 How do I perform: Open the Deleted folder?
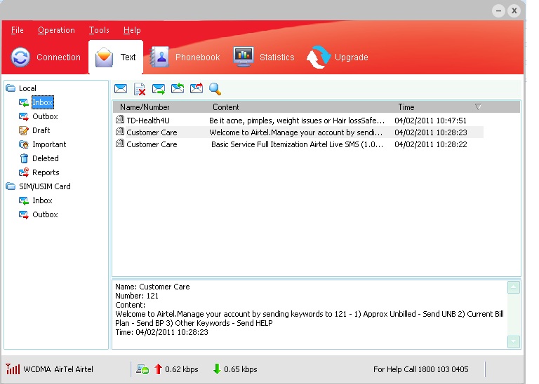click(46, 158)
